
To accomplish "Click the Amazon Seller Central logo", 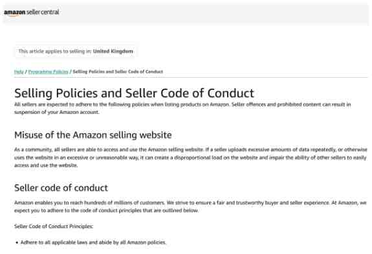I will [x=32, y=12].
